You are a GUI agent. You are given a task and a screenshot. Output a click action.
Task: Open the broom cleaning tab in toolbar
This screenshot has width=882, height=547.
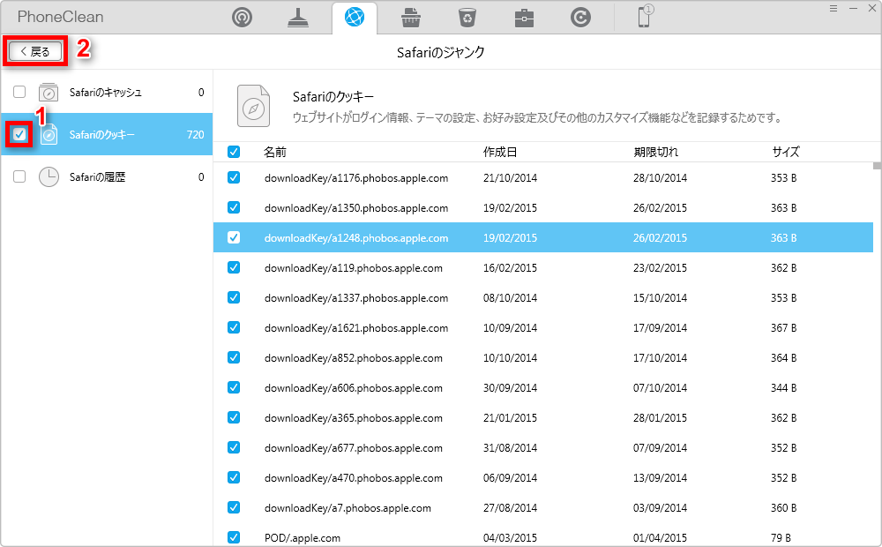(x=297, y=18)
